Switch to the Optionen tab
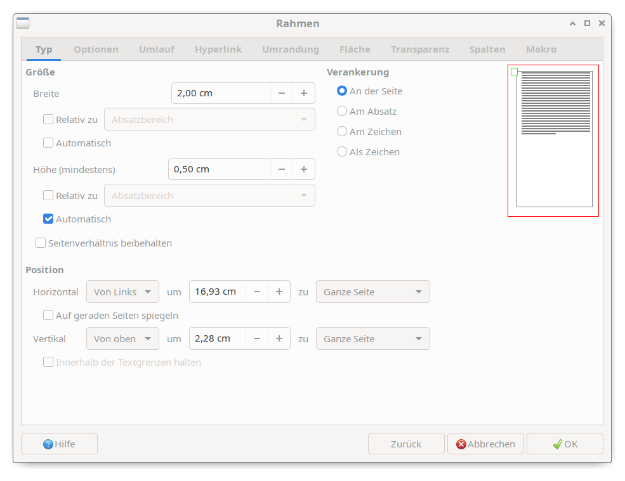Image resolution: width=625 pixels, height=481 pixels. coord(96,49)
